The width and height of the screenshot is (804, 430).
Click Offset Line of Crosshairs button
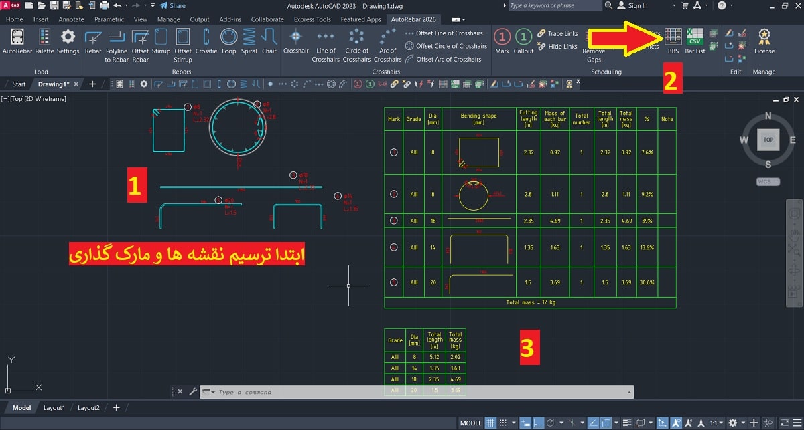tap(444, 33)
